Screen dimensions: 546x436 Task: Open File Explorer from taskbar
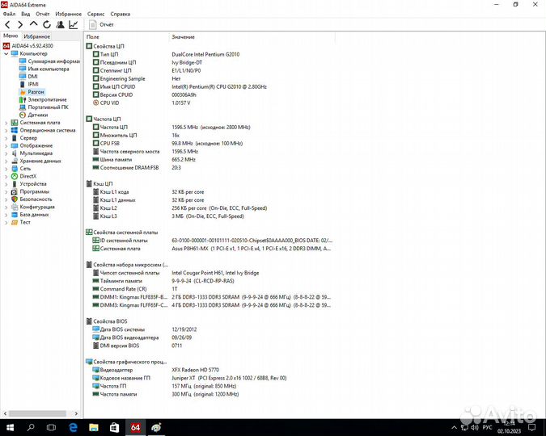(x=93, y=427)
